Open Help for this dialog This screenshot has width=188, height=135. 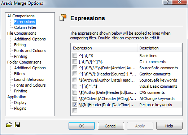pos(169,126)
